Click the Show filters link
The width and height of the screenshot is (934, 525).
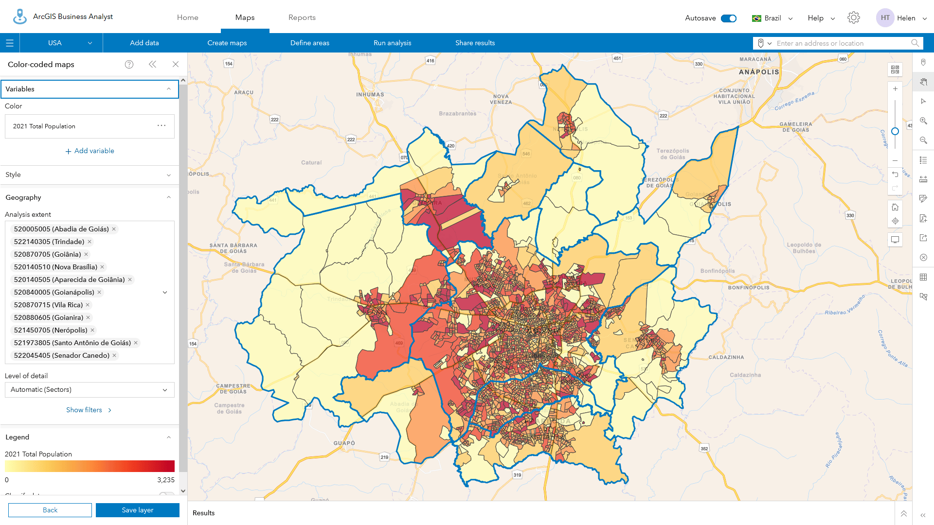click(89, 410)
